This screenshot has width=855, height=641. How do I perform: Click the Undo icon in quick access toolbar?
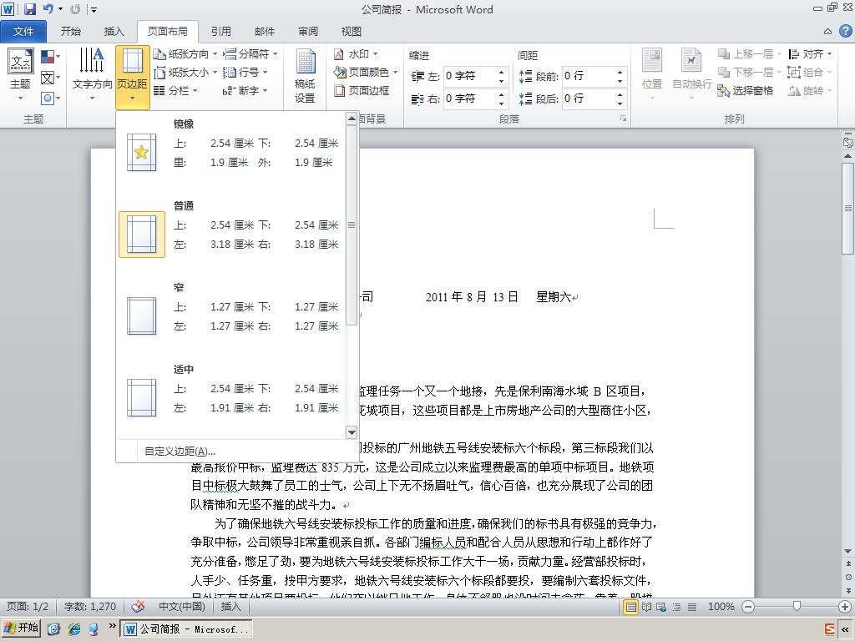tap(48, 8)
